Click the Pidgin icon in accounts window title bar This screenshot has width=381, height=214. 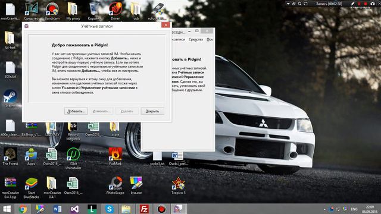pos(26,26)
